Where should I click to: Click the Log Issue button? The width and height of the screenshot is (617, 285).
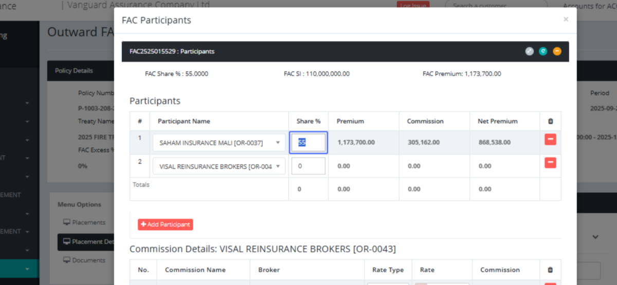tap(413, 6)
